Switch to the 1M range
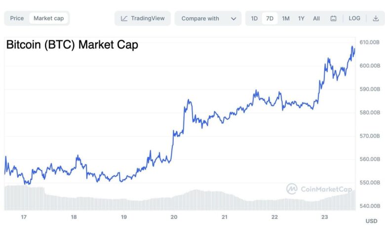The width and height of the screenshot is (385, 232). [285, 18]
